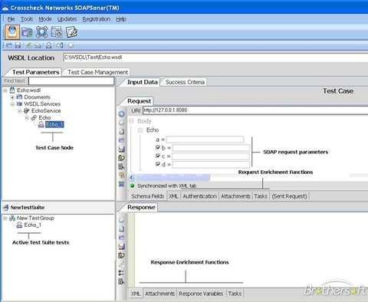The height and width of the screenshot is (302, 368).
Task: Click the save icon in response side toolbar
Action: click(122, 246)
